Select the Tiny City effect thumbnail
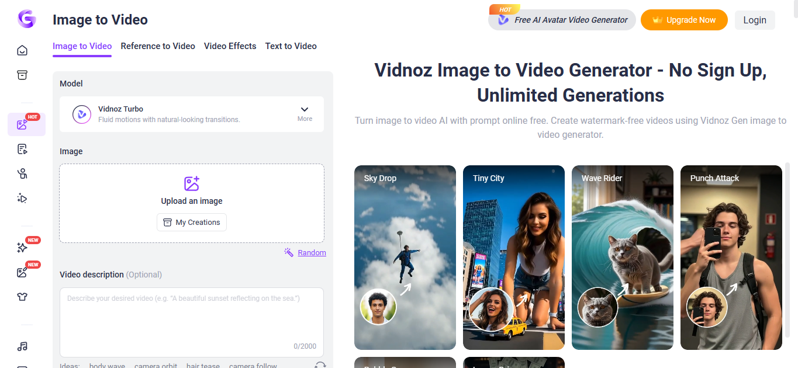The image size is (798, 368). [x=514, y=258]
